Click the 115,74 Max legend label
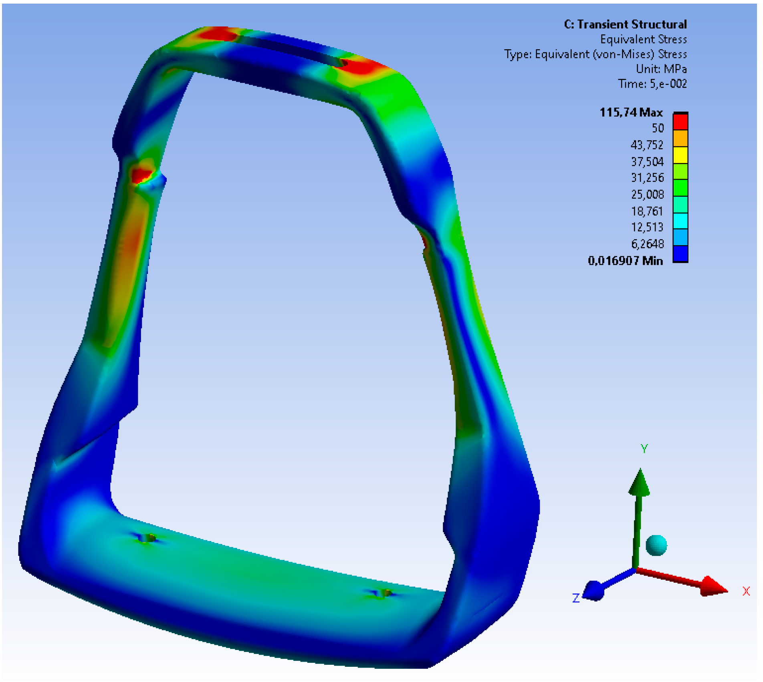Image resolution: width=763 pixels, height=682 pixels. pyautogui.click(x=631, y=113)
